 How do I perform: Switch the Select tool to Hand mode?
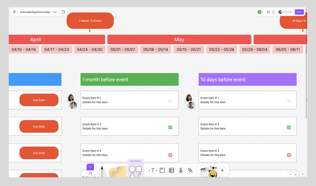click(90, 173)
